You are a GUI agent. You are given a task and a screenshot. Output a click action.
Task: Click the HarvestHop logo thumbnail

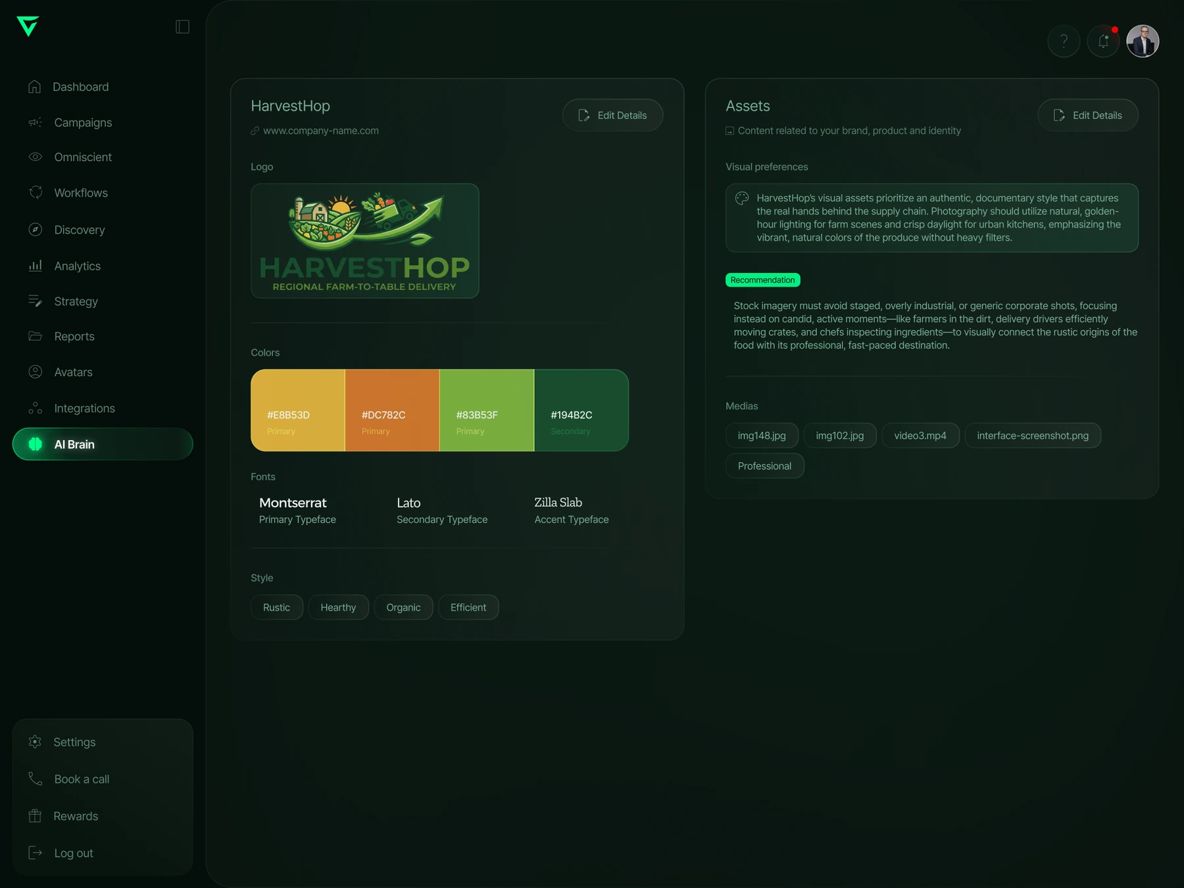coord(365,241)
